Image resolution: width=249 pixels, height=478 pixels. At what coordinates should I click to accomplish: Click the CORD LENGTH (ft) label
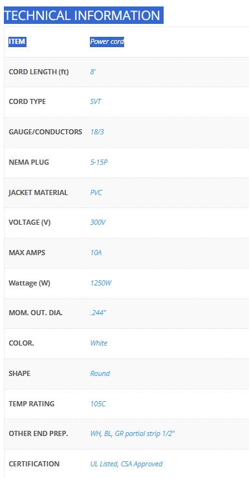pos(39,72)
